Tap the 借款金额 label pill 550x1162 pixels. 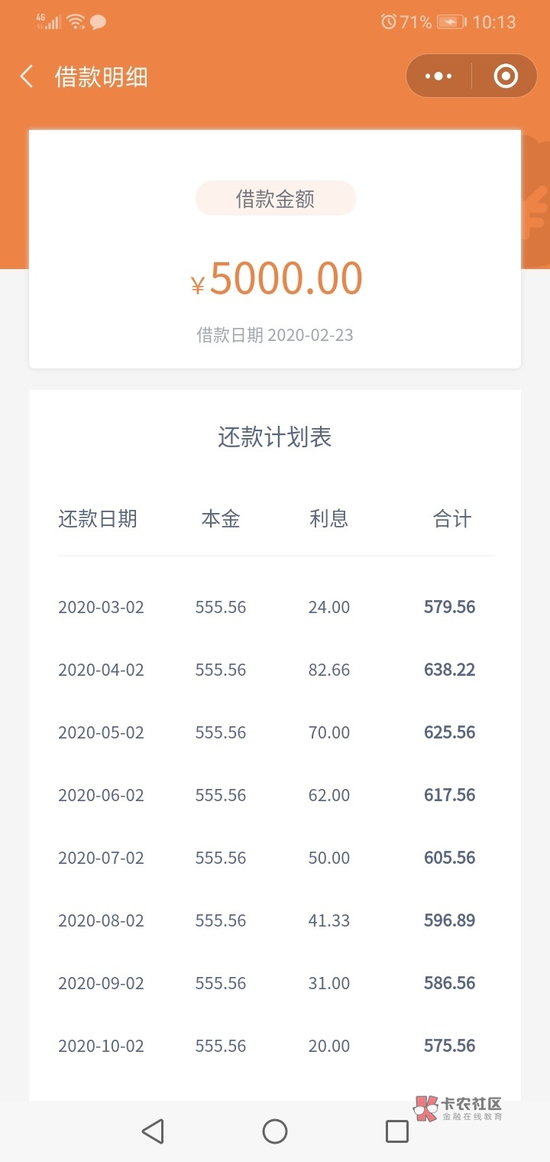[x=275, y=199]
